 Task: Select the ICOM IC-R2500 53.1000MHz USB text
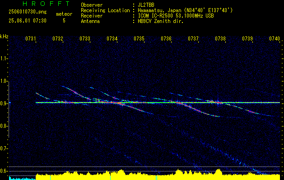176,16
